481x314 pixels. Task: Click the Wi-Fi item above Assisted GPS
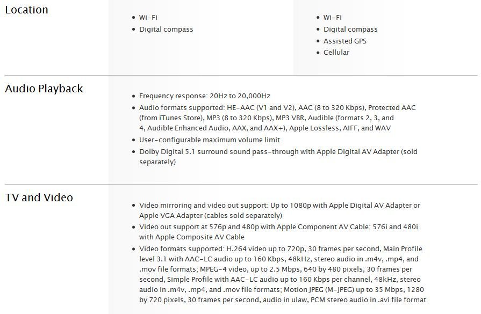(333, 18)
